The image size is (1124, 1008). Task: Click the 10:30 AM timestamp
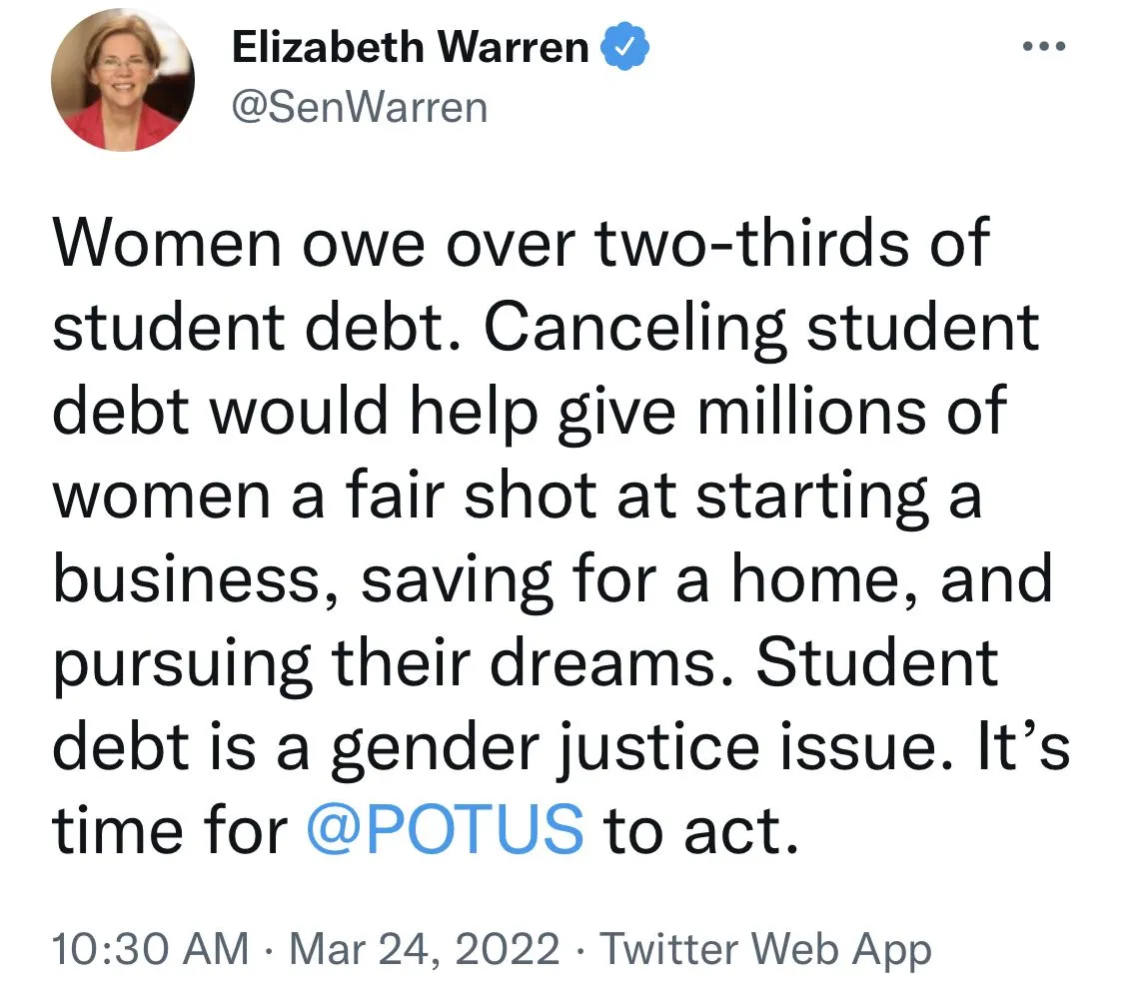click(150, 948)
